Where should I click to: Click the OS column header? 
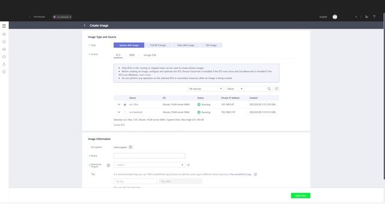point(164,98)
